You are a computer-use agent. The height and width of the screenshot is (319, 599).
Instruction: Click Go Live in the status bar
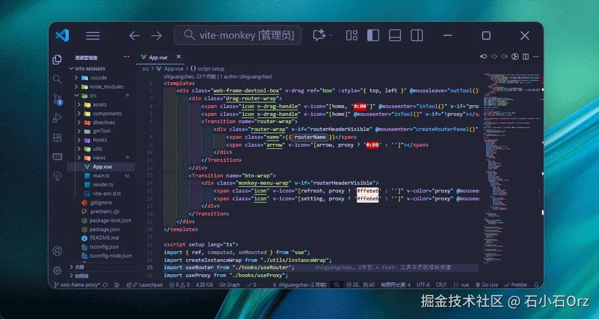(487, 285)
